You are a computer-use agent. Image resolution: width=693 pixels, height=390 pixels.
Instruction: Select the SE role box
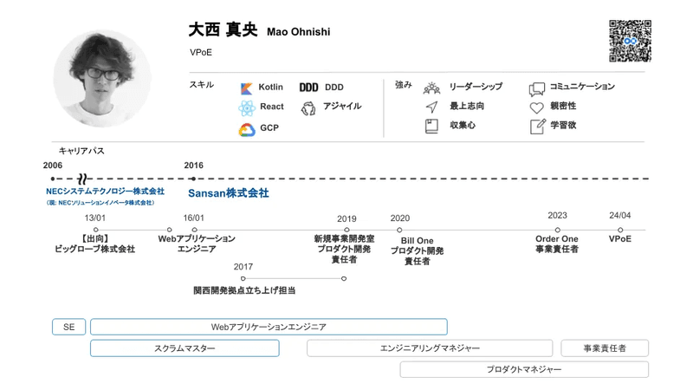click(x=69, y=327)
